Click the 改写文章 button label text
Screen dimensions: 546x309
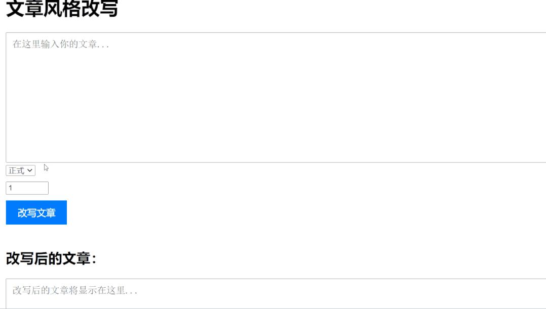coord(36,213)
